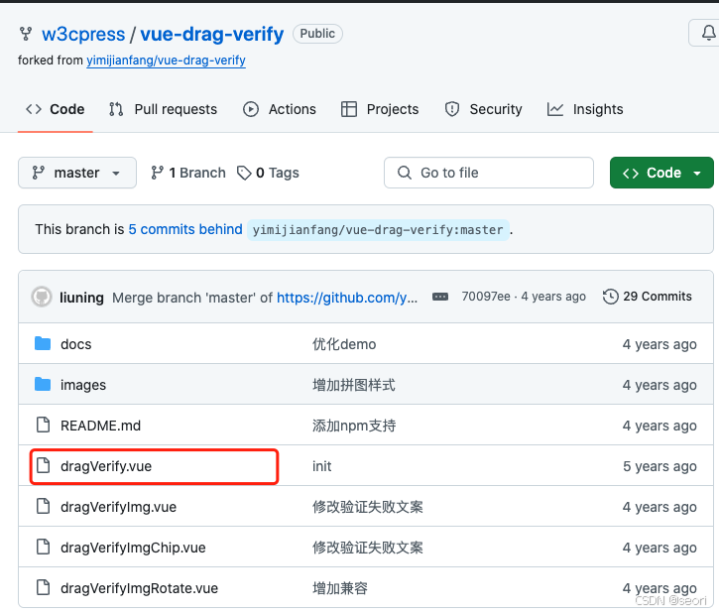The image size is (719, 613).
Task: Open the images folder
Action: point(83,385)
